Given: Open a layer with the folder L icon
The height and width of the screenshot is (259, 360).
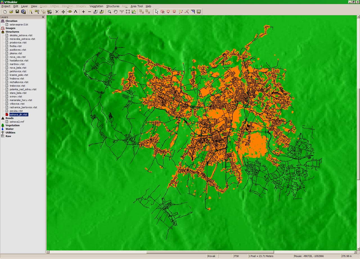Looking at the screenshot, I should pos(37,12).
